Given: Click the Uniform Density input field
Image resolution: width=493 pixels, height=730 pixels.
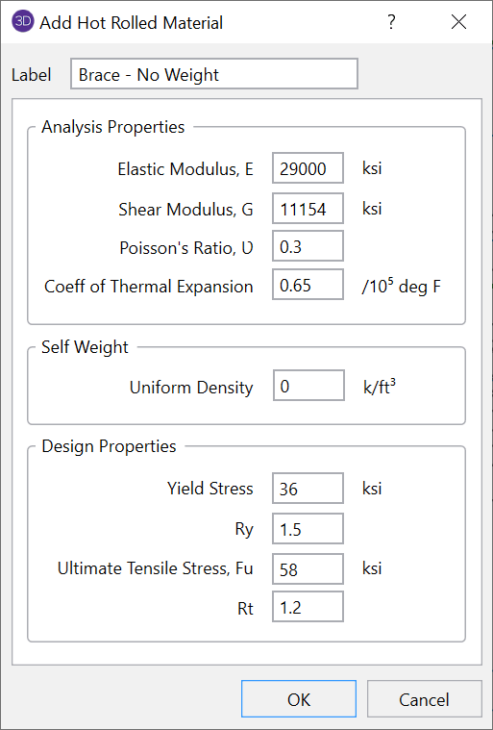Looking at the screenshot, I should pos(308,386).
